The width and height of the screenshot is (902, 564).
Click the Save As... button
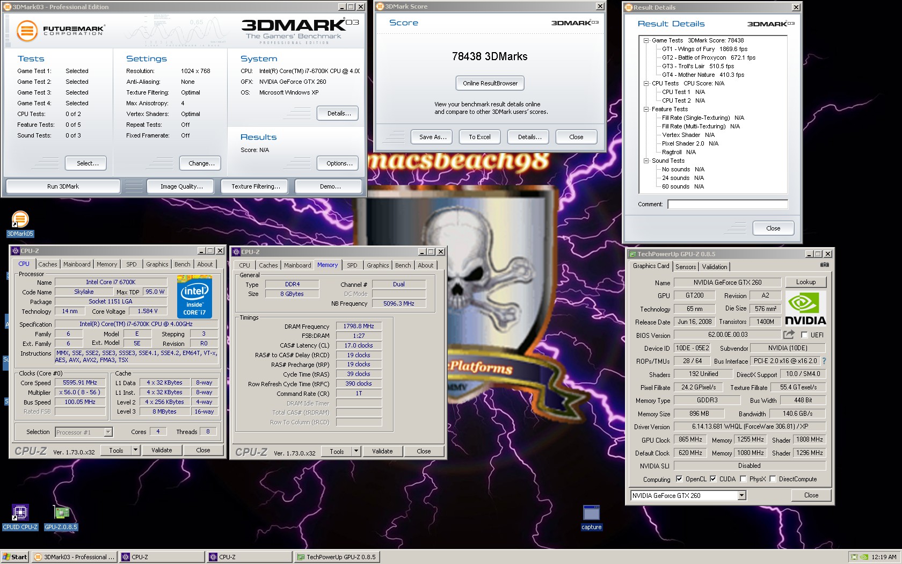(433, 137)
